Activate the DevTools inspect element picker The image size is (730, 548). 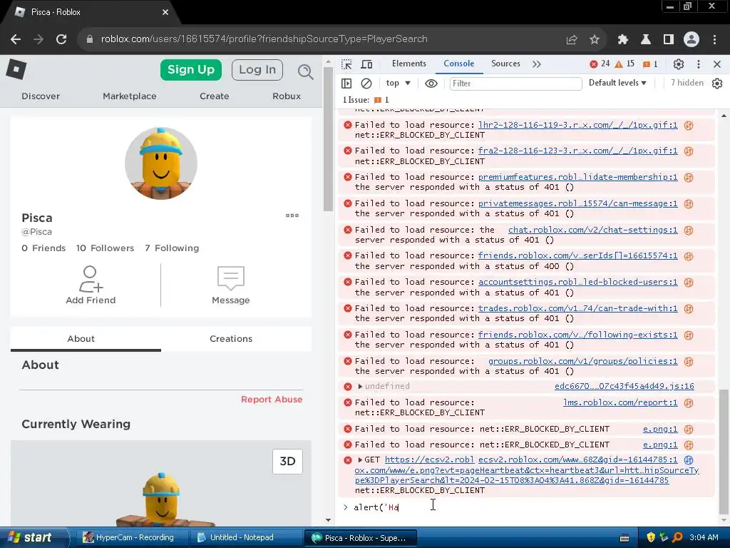346,64
